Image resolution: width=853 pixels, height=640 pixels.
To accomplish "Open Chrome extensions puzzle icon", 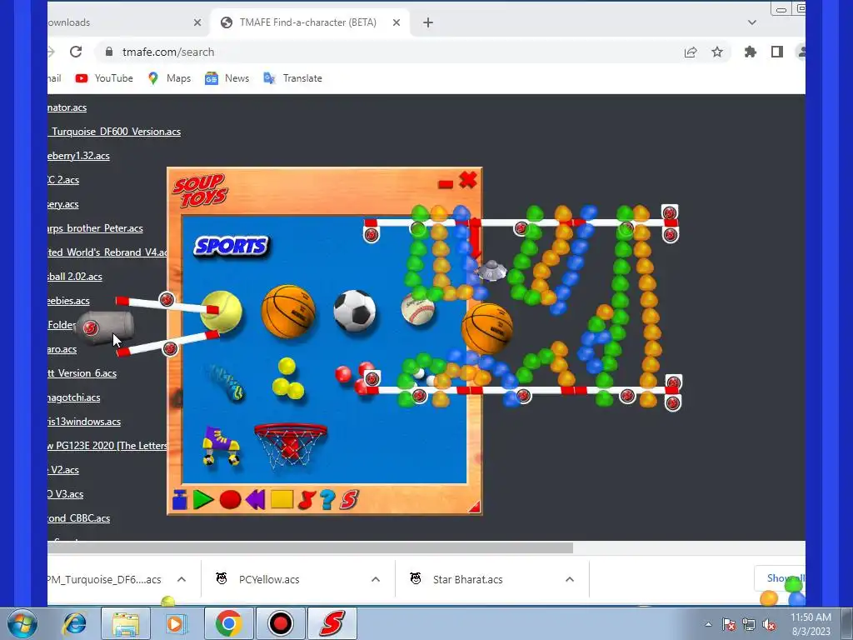I will 751,52.
